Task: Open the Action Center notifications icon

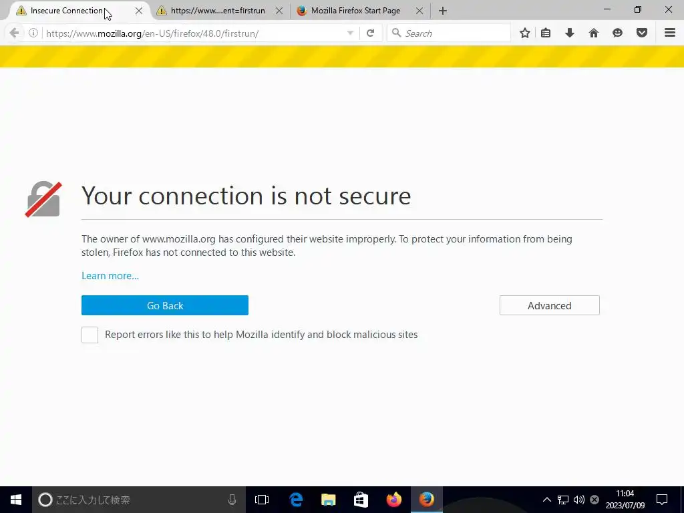Action: pyautogui.click(x=662, y=500)
